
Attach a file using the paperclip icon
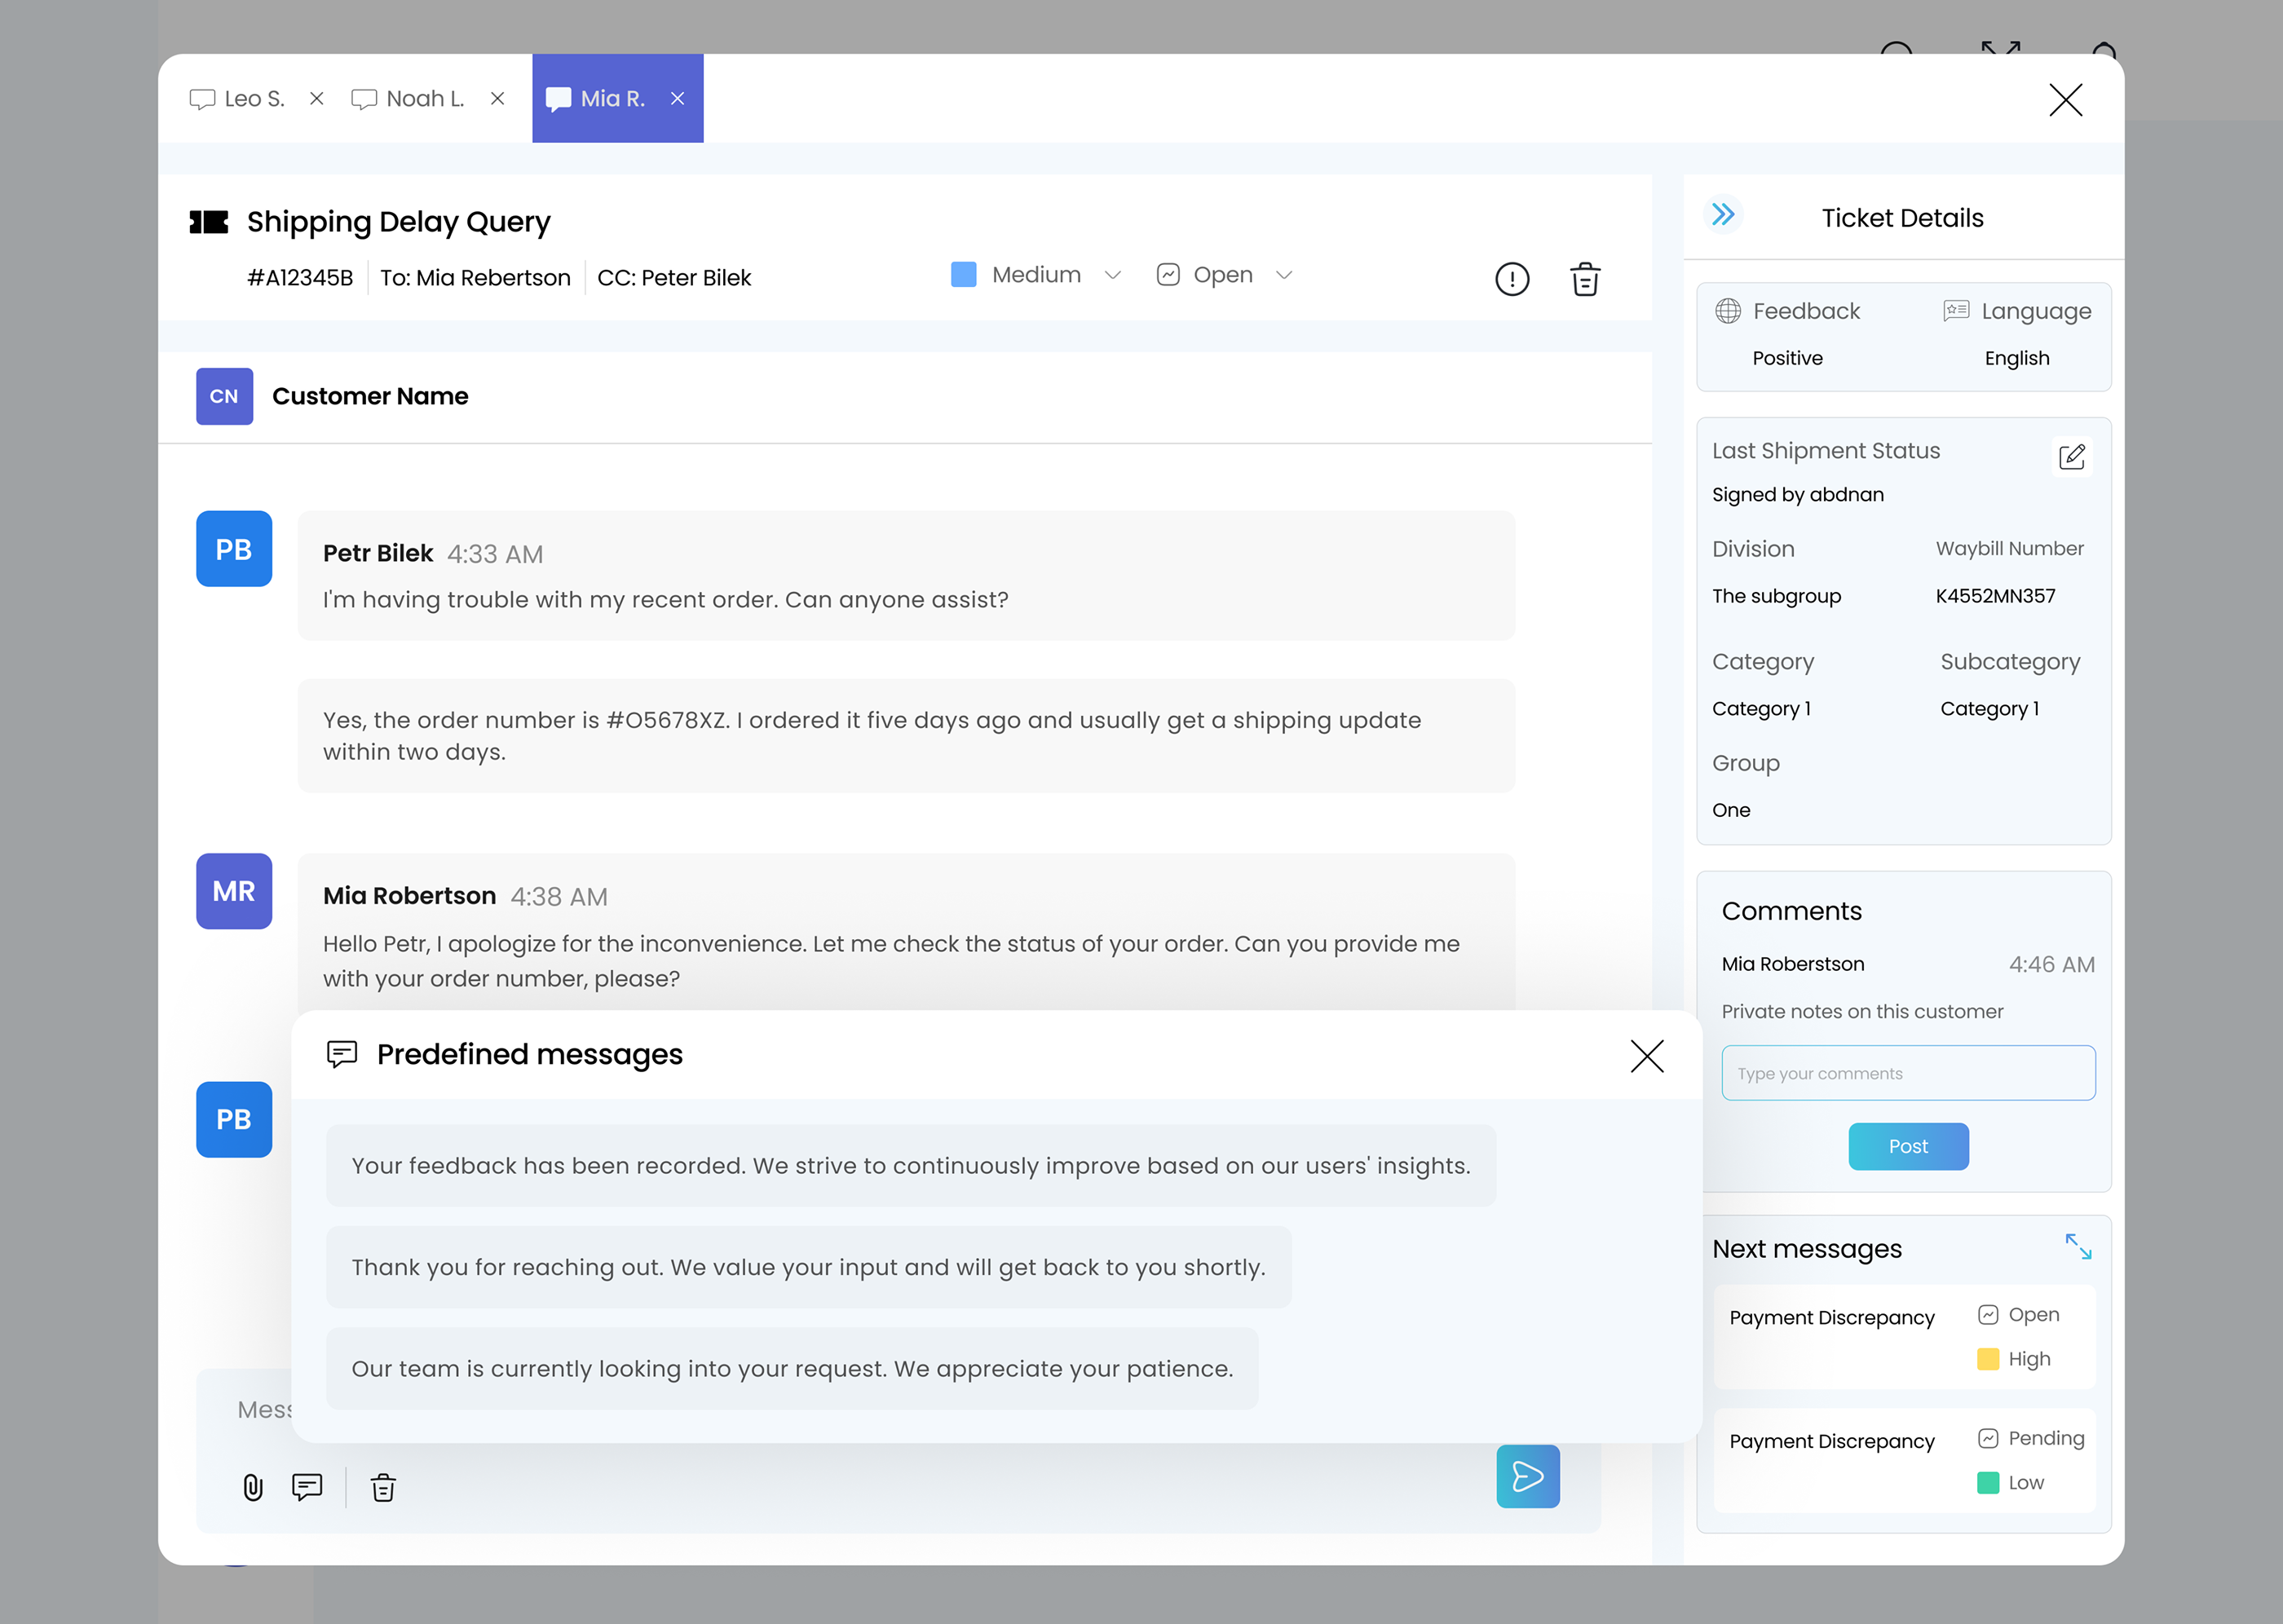253,1487
